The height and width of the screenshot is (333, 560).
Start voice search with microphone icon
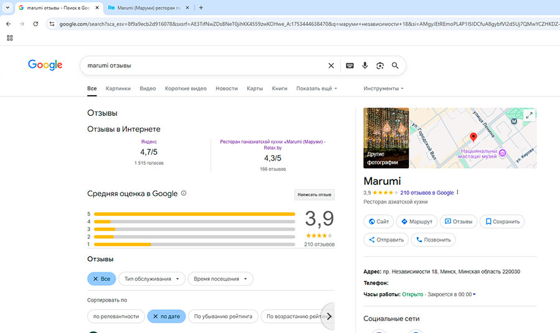pyautogui.click(x=365, y=65)
